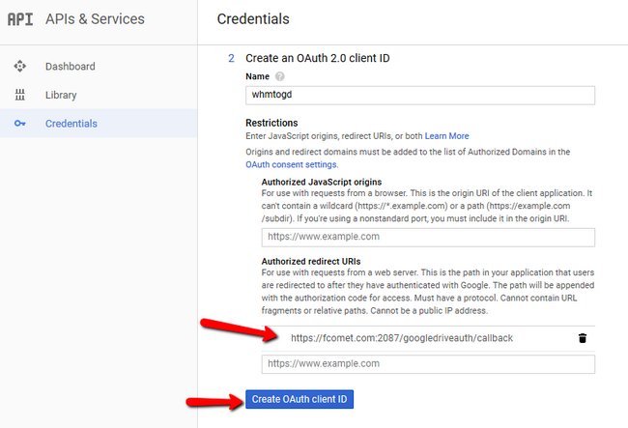The height and width of the screenshot is (428, 628).
Task: Open the OAuth consent settings link
Action: [291, 164]
